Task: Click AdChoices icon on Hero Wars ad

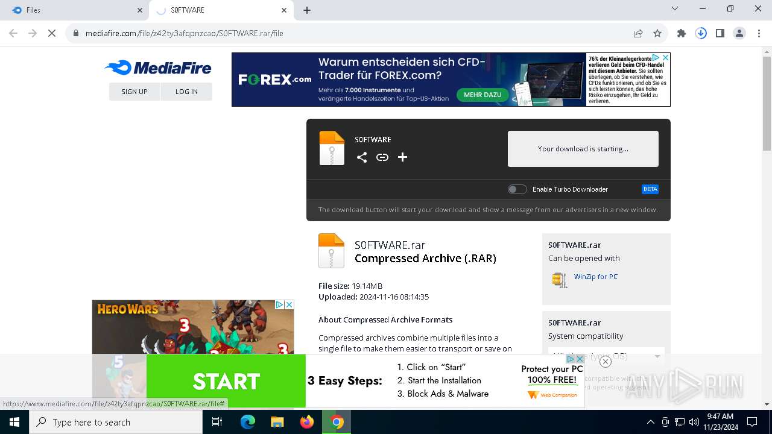Action: (279, 305)
